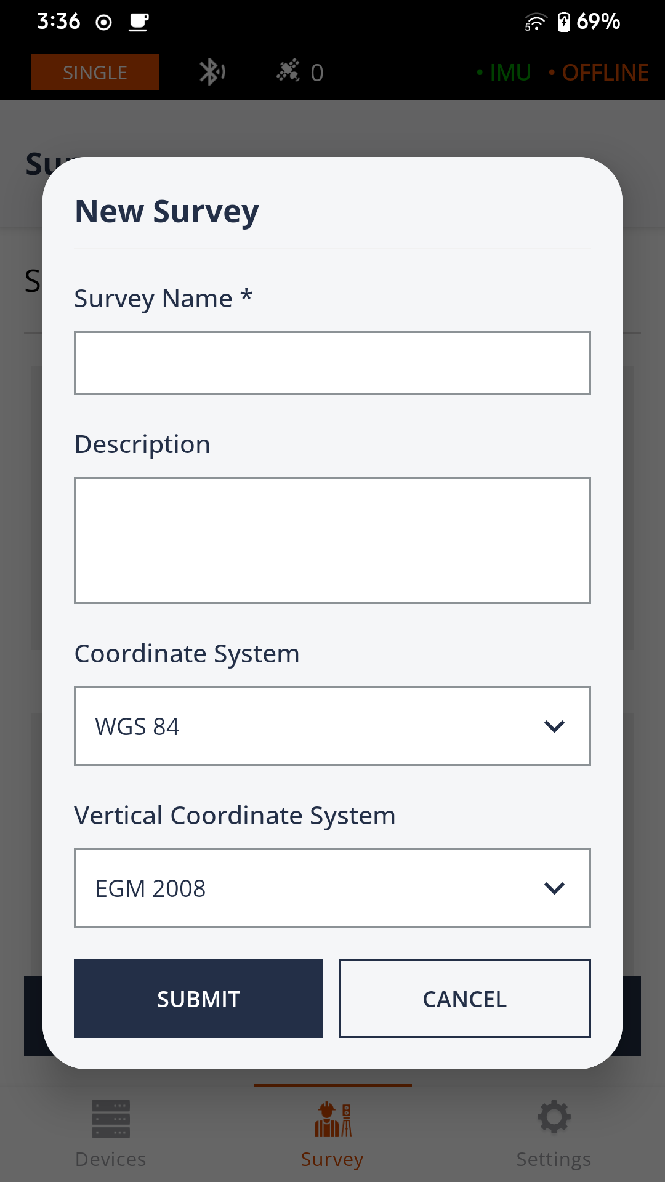Screen dimensions: 665x1182
Task: Tap the OFFLINE status indicator
Action: click(598, 73)
